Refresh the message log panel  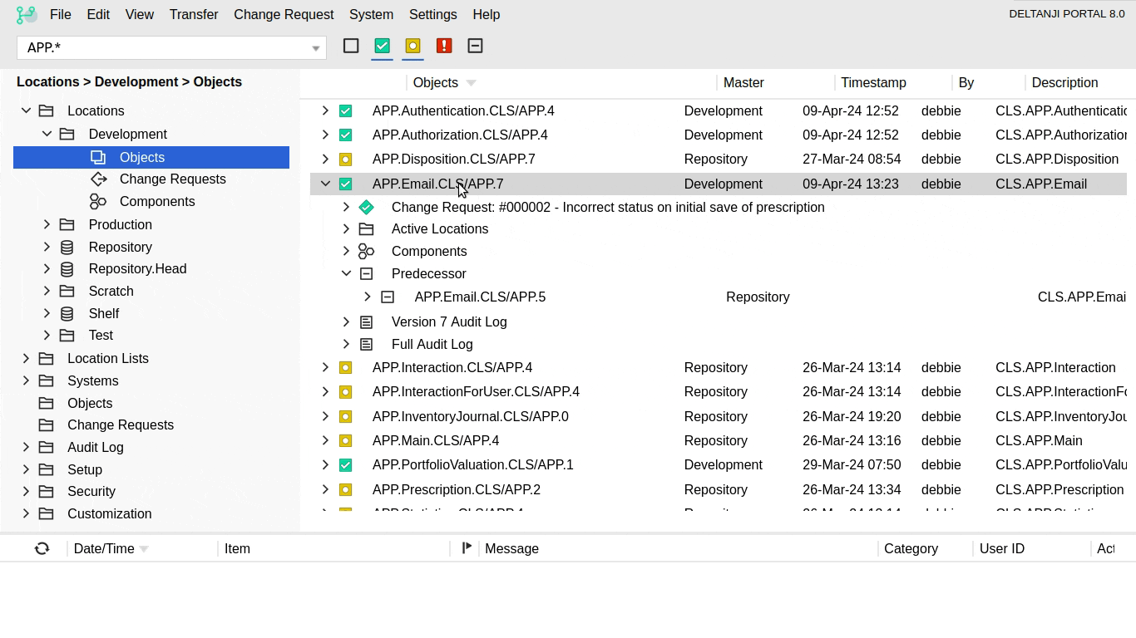click(x=42, y=548)
